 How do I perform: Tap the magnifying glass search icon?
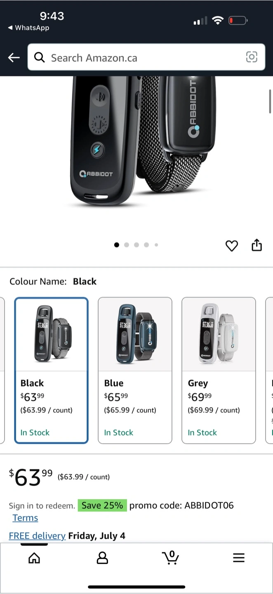click(x=40, y=57)
